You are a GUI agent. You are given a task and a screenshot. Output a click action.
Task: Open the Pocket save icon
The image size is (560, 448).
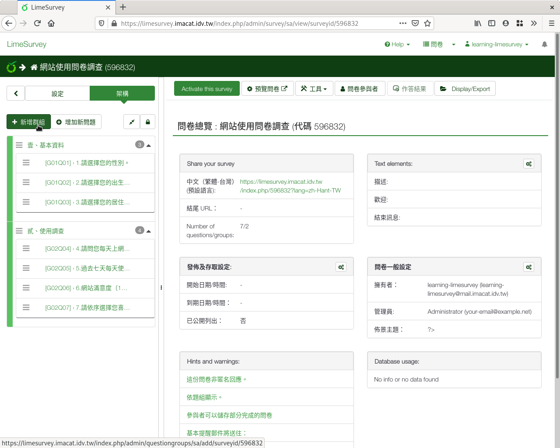[x=415, y=23]
